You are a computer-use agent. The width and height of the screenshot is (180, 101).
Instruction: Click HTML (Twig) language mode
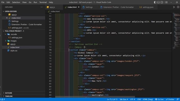(148, 99)
